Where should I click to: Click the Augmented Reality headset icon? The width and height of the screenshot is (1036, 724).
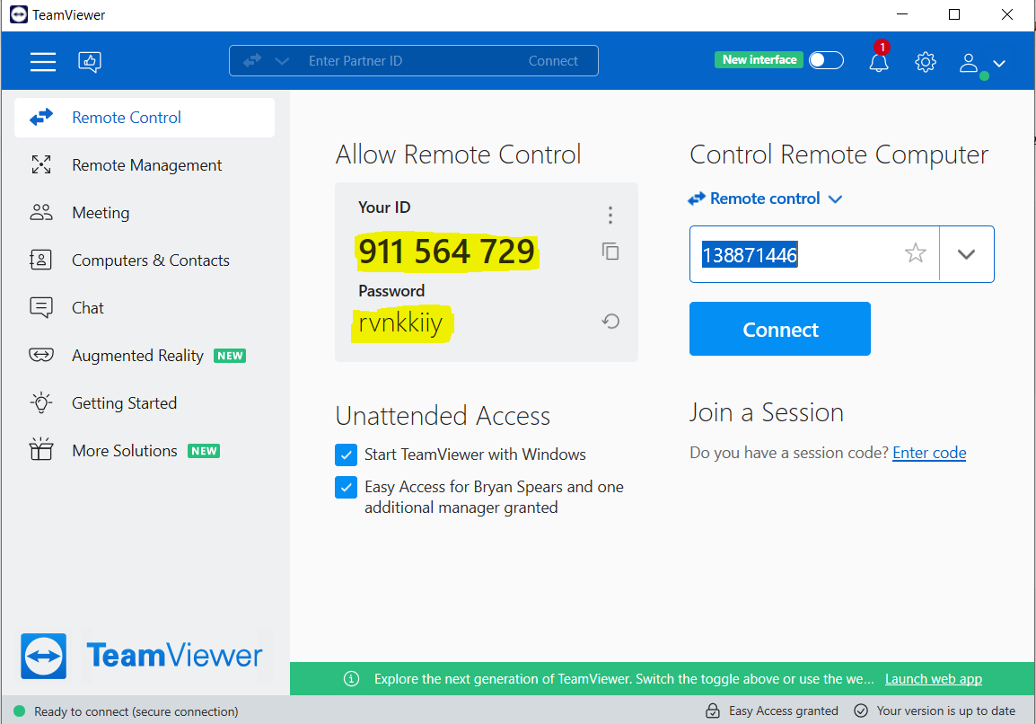[x=41, y=355]
